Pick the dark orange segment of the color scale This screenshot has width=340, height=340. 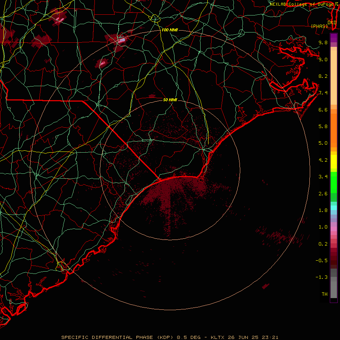click(x=334, y=131)
